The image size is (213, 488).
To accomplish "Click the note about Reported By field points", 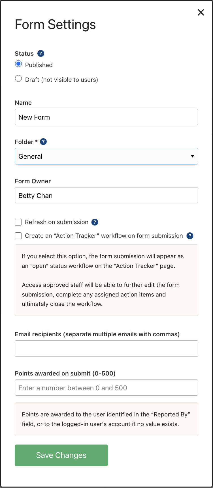I will (107, 419).
